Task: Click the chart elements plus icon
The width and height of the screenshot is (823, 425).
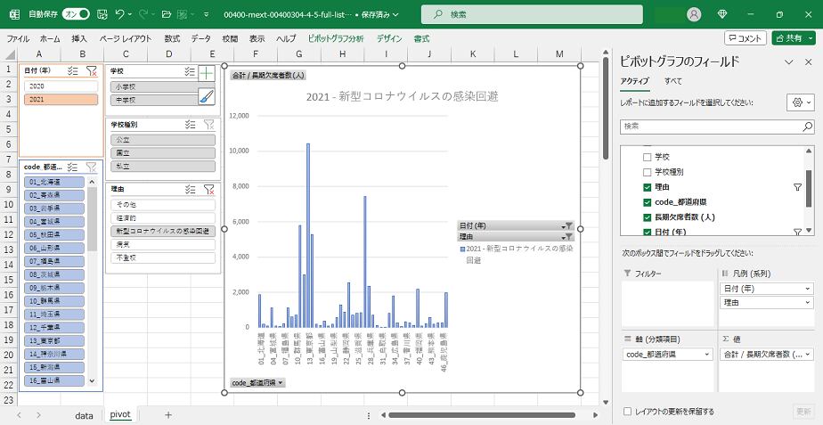Action: click(206, 73)
